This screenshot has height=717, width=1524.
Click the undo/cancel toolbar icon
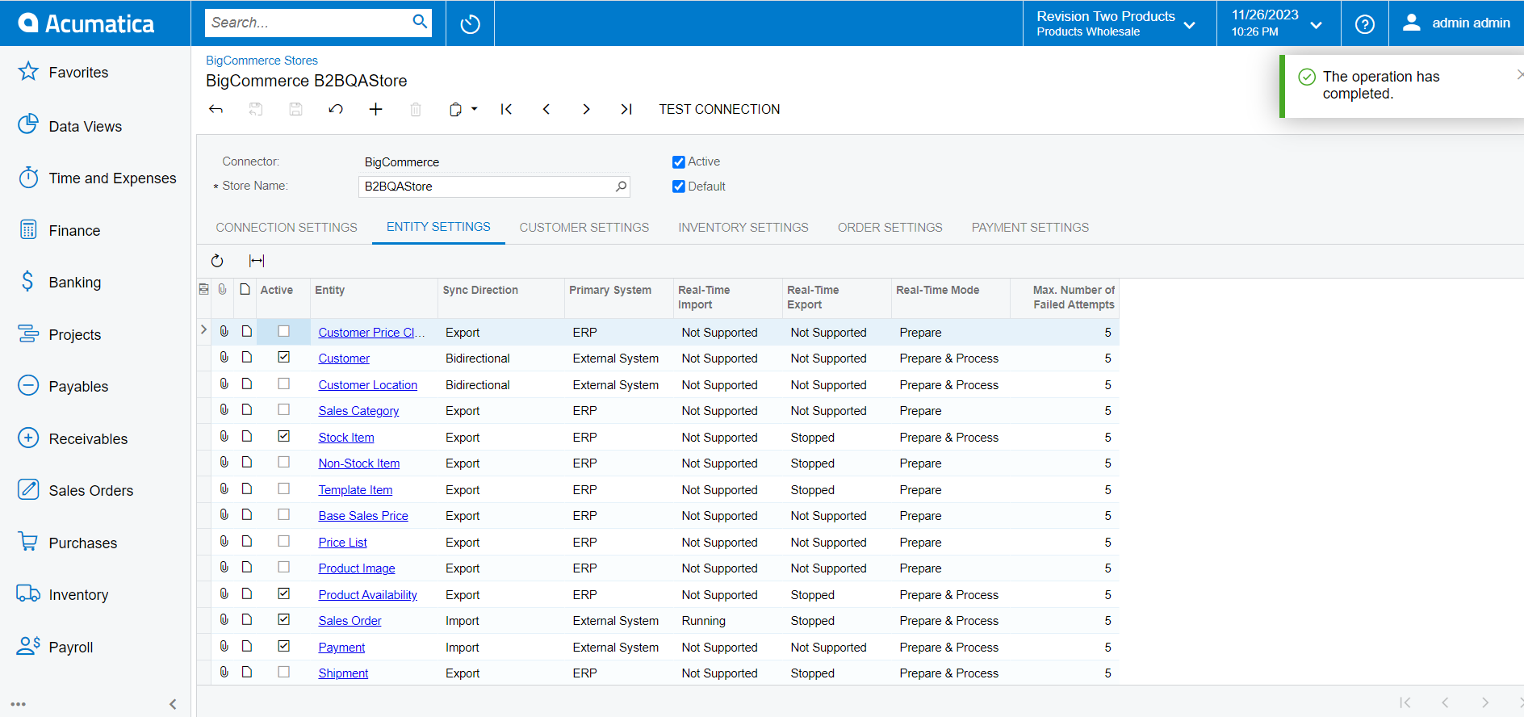[336, 109]
